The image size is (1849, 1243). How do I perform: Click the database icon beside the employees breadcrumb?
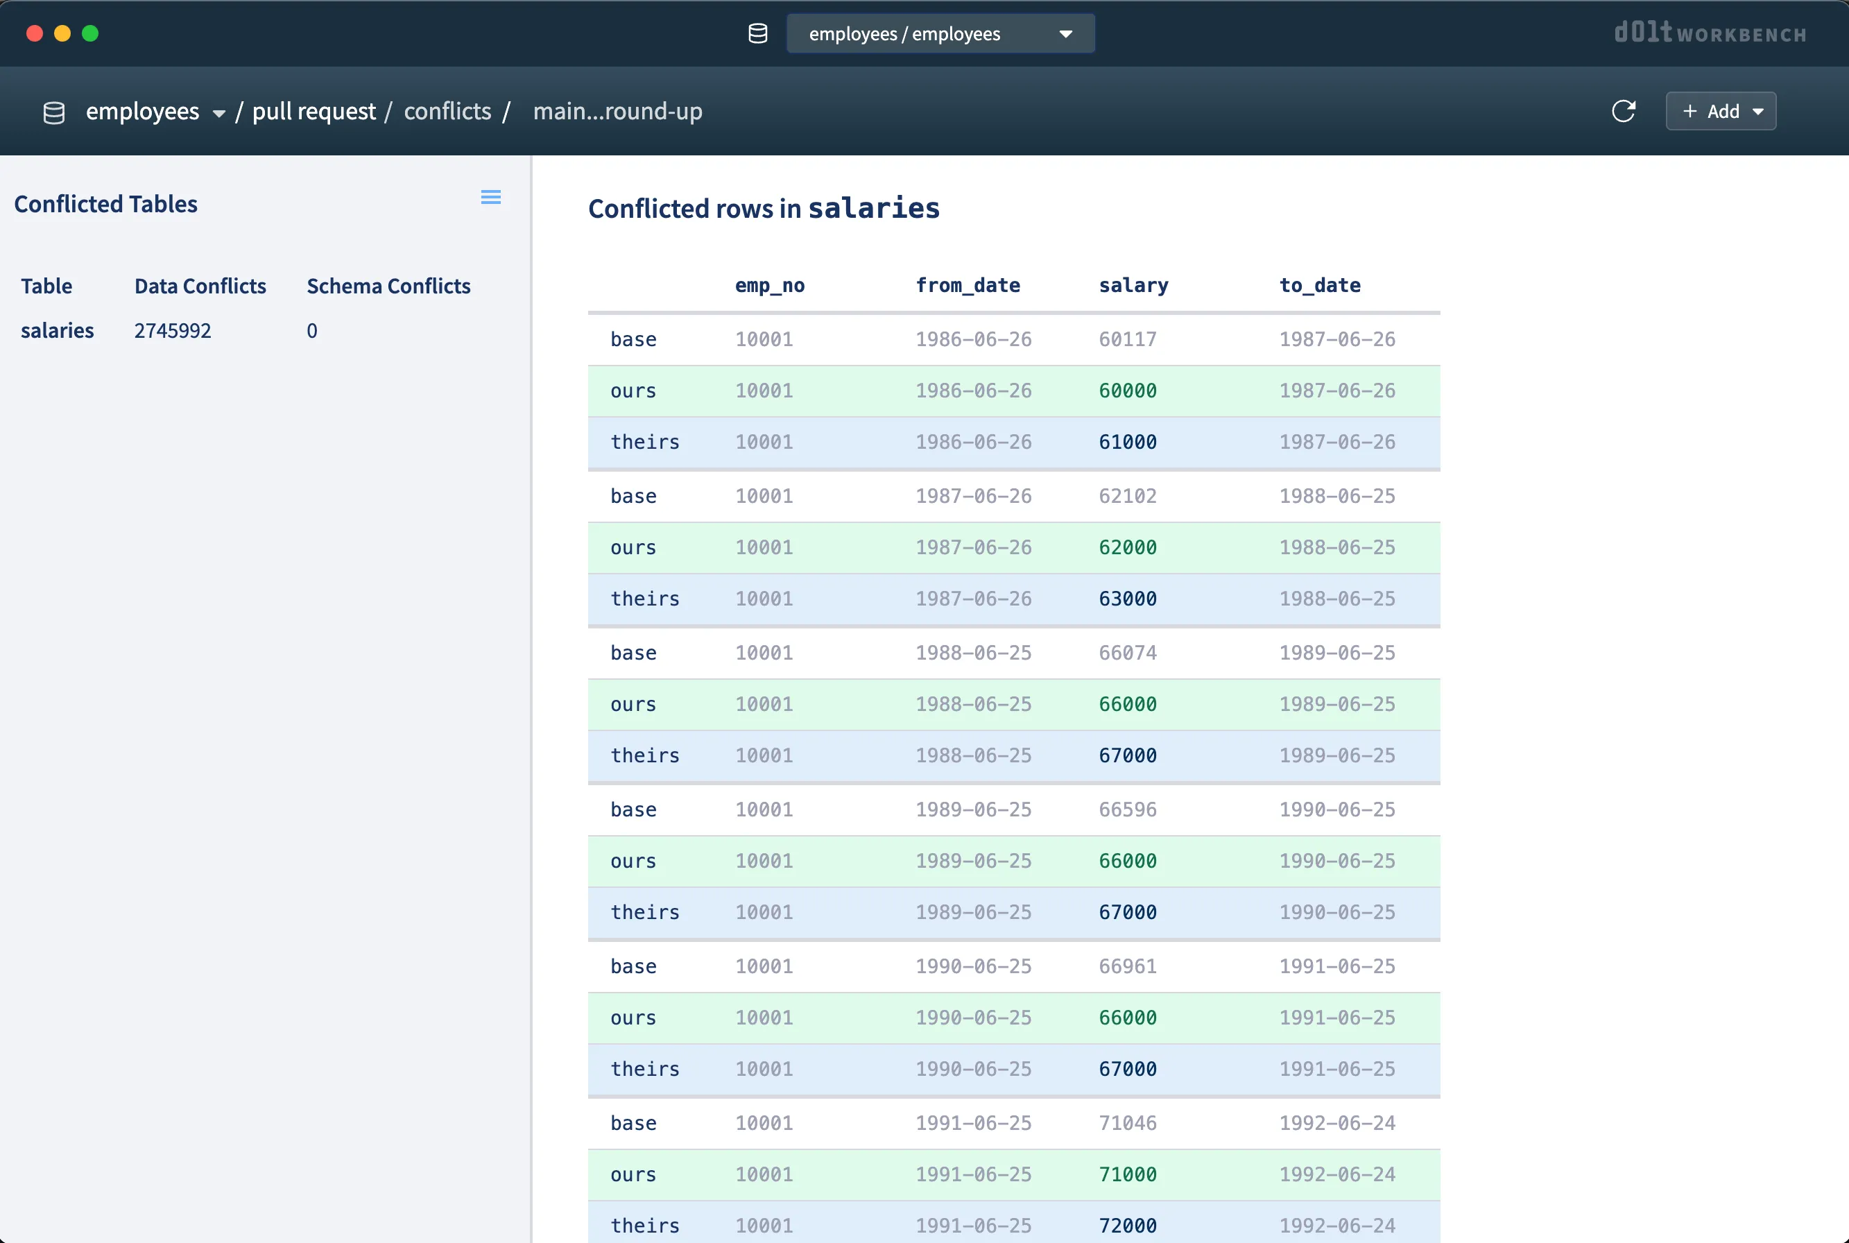54,111
